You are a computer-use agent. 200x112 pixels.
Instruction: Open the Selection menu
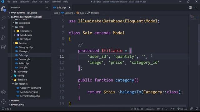(x=24, y=2)
